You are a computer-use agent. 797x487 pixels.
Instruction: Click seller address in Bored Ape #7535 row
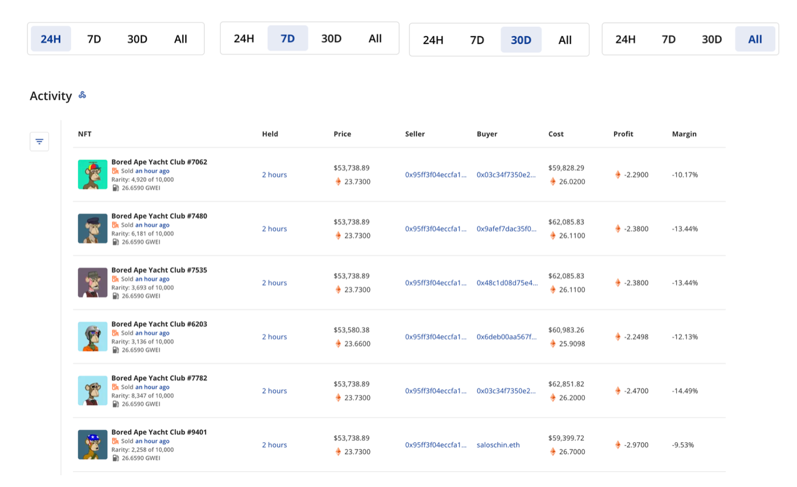click(435, 283)
